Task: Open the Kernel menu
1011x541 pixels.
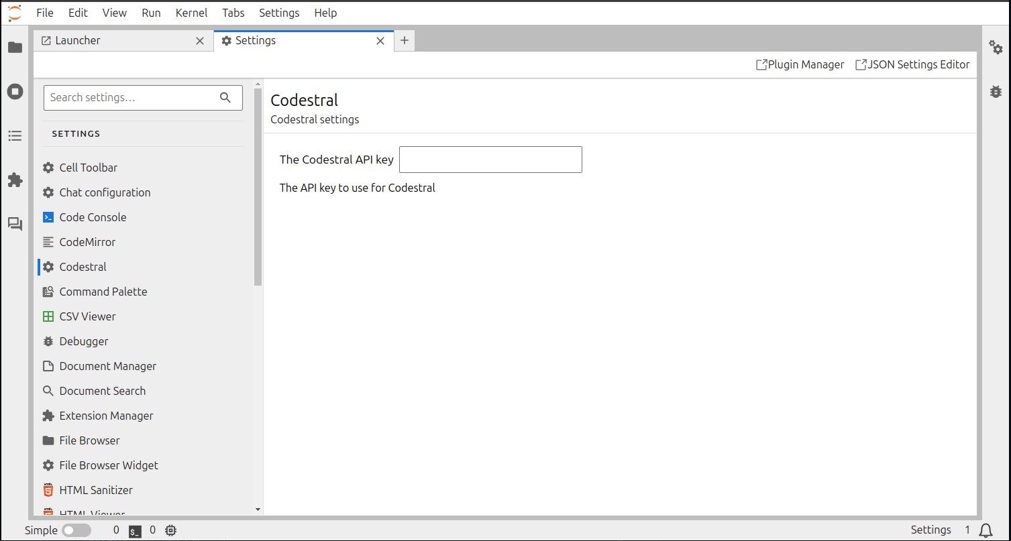Action: point(192,13)
